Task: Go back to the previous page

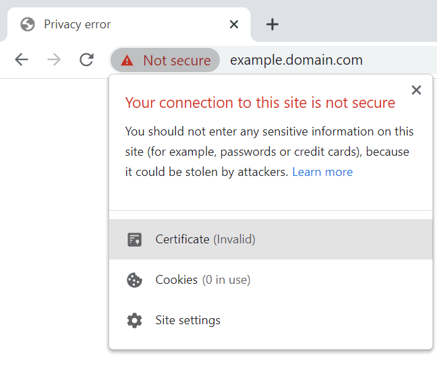Action: point(22,60)
